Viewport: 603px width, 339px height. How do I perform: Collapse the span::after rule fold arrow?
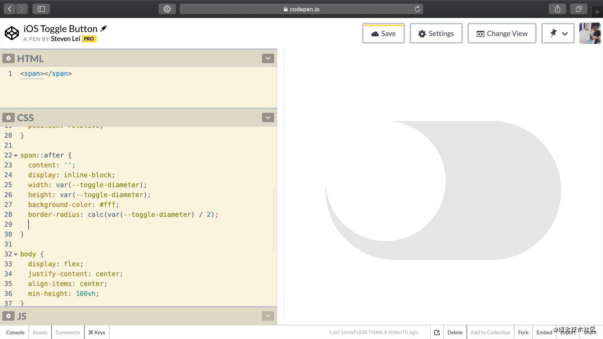click(16, 155)
